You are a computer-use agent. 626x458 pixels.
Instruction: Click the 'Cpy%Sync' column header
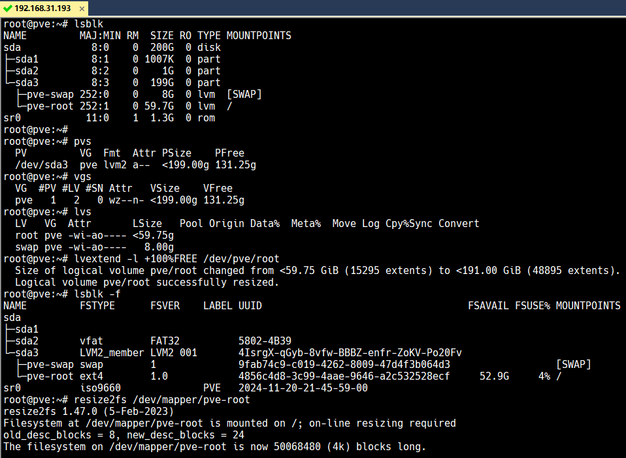pyautogui.click(x=409, y=224)
